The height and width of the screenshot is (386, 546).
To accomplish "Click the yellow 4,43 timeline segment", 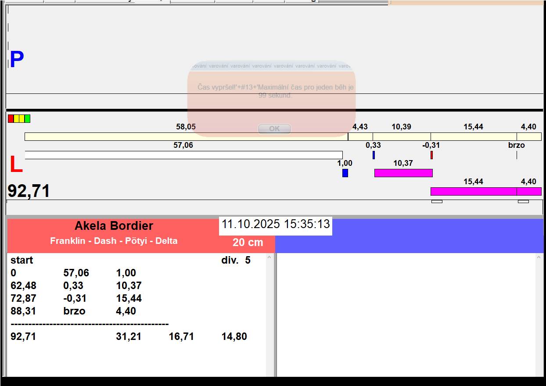I will (x=360, y=136).
